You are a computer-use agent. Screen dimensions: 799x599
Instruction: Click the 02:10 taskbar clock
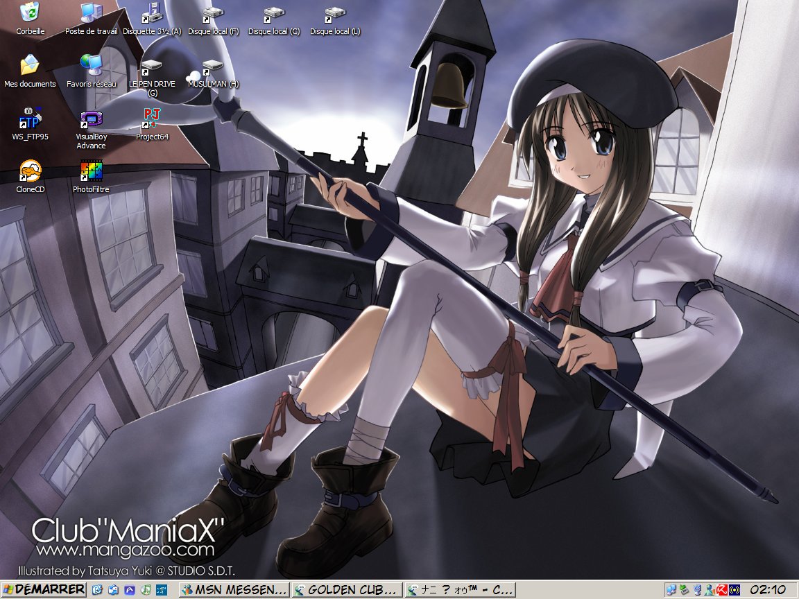point(768,590)
